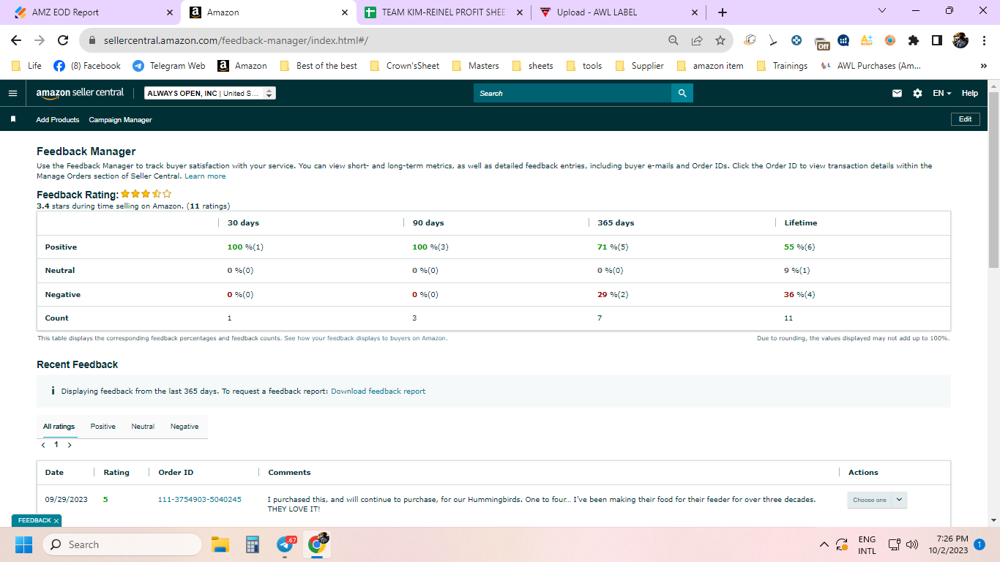Open the Chrome extensions puzzle icon
Image resolution: width=1000 pixels, height=562 pixels.
tap(913, 40)
